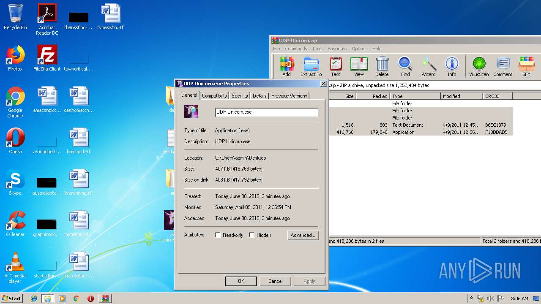Launch Skype from desktop
The height and width of the screenshot is (304, 541).
[15, 182]
